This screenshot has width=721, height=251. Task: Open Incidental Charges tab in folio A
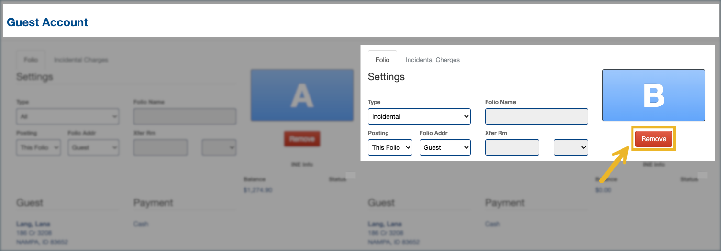81,60
